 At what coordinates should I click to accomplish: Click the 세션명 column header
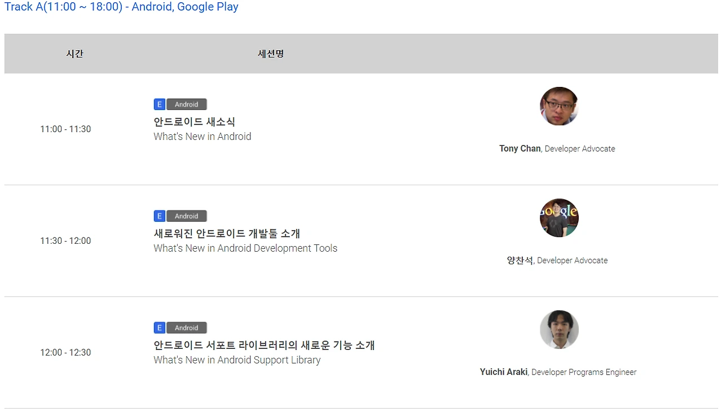coord(270,54)
